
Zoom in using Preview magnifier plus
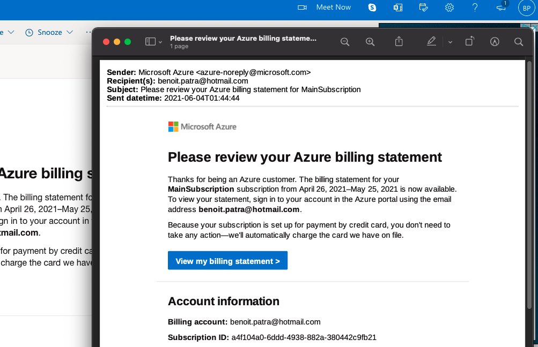[370, 42]
